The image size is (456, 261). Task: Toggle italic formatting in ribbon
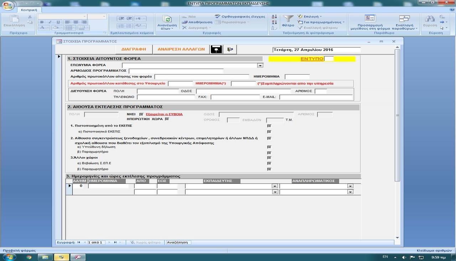50,22
